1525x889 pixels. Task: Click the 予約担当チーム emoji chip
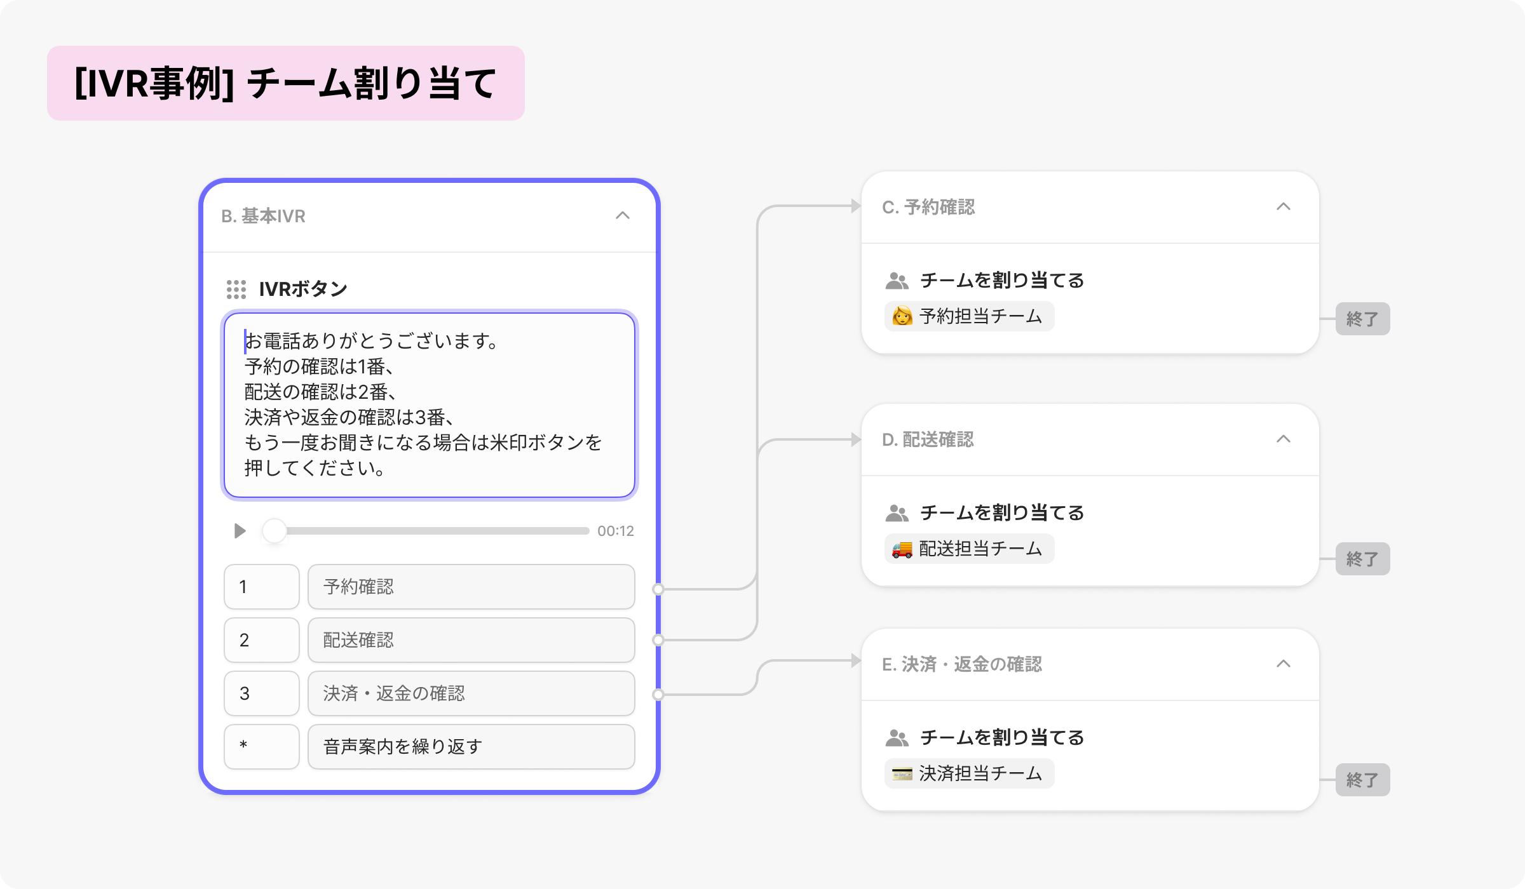[969, 316]
